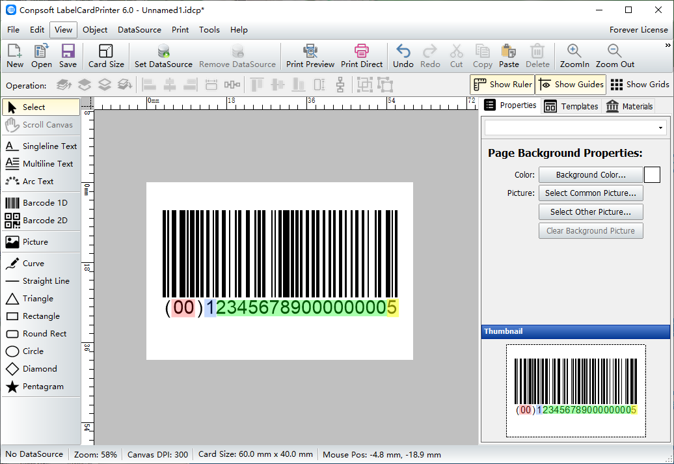
Task: Open the Object menu
Action: (95, 30)
